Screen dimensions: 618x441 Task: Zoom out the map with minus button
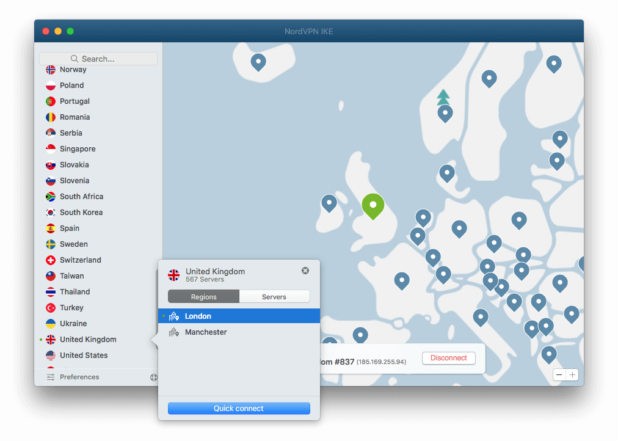559,375
